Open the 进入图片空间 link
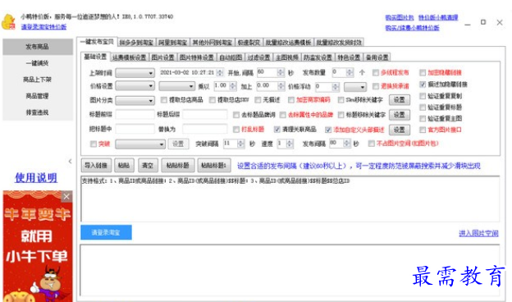 (478, 233)
